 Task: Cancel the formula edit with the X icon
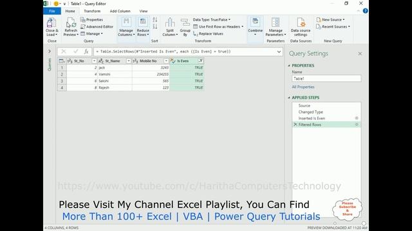(x=64, y=51)
